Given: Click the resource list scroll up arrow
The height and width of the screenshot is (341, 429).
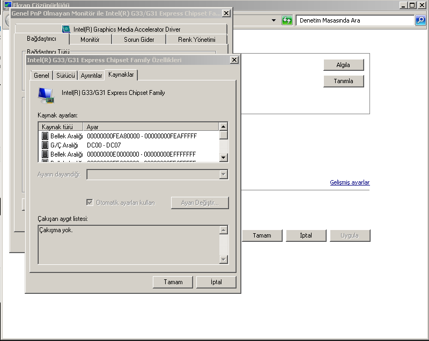Looking at the screenshot, I should click(x=224, y=127).
